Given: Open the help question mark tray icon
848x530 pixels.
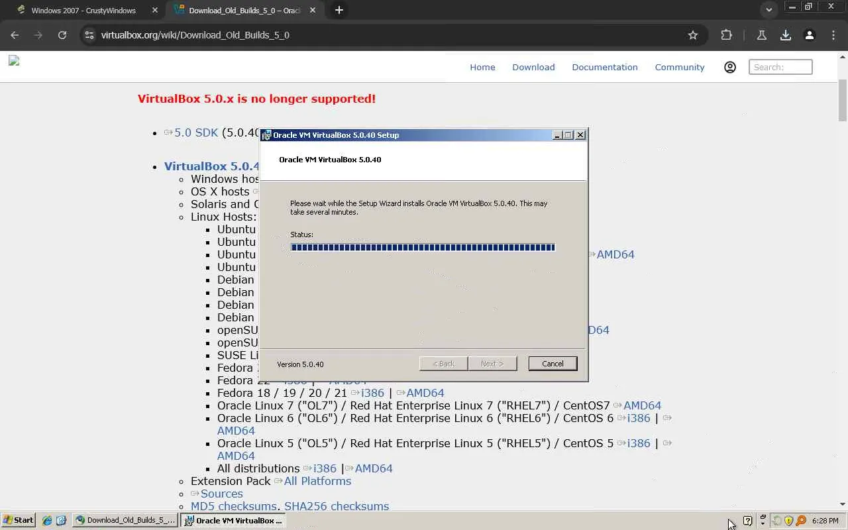Looking at the screenshot, I should tap(748, 521).
